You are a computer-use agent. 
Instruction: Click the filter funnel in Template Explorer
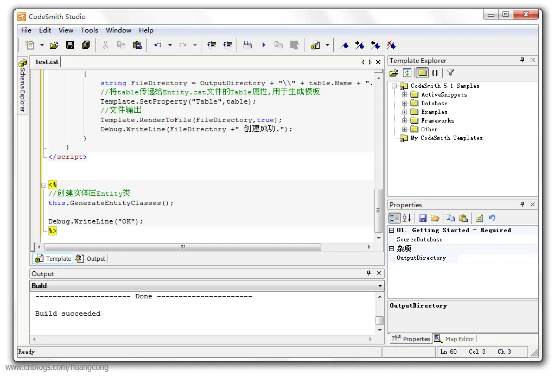(x=450, y=73)
